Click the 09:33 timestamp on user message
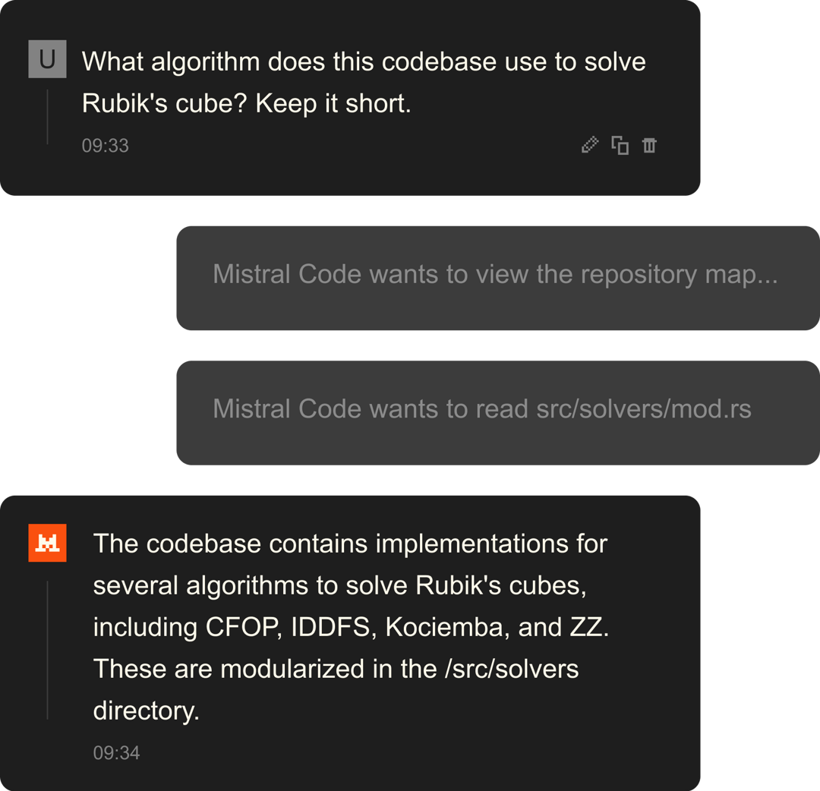This screenshot has height=791, width=820. coord(105,145)
